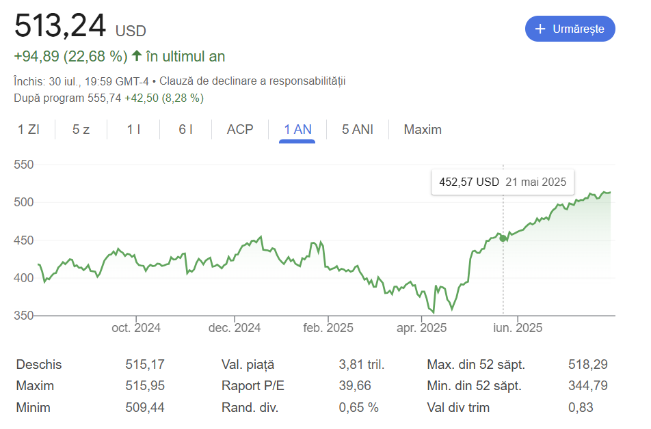Viewport: 651px width, 429px height.
Task: Click Min. din 52 săpt. value 344,79
Action: click(588, 386)
